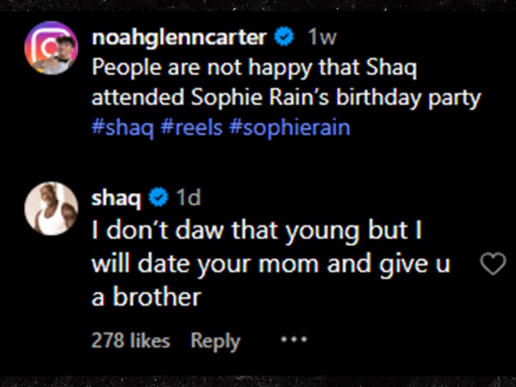Image resolution: width=516 pixels, height=387 pixels.
Task: Click the words "a brother" in Shaq's comment
Action: [145, 297]
